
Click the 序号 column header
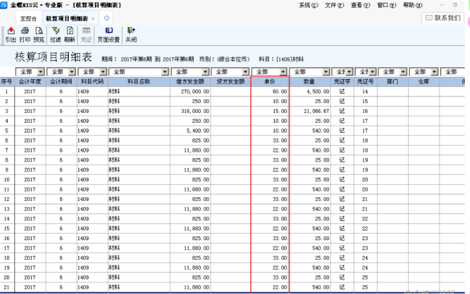[x=6, y=82]
